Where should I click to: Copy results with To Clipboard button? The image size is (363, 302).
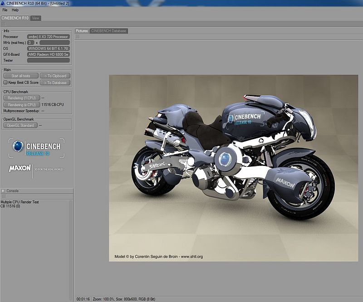tap(55, 76)
